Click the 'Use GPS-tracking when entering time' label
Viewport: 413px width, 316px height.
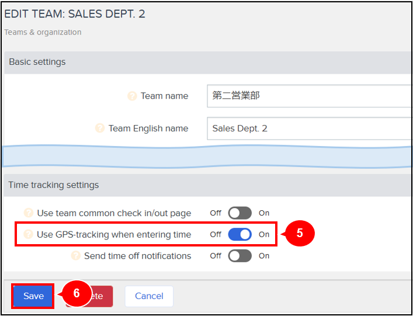[x=114, y=234]
